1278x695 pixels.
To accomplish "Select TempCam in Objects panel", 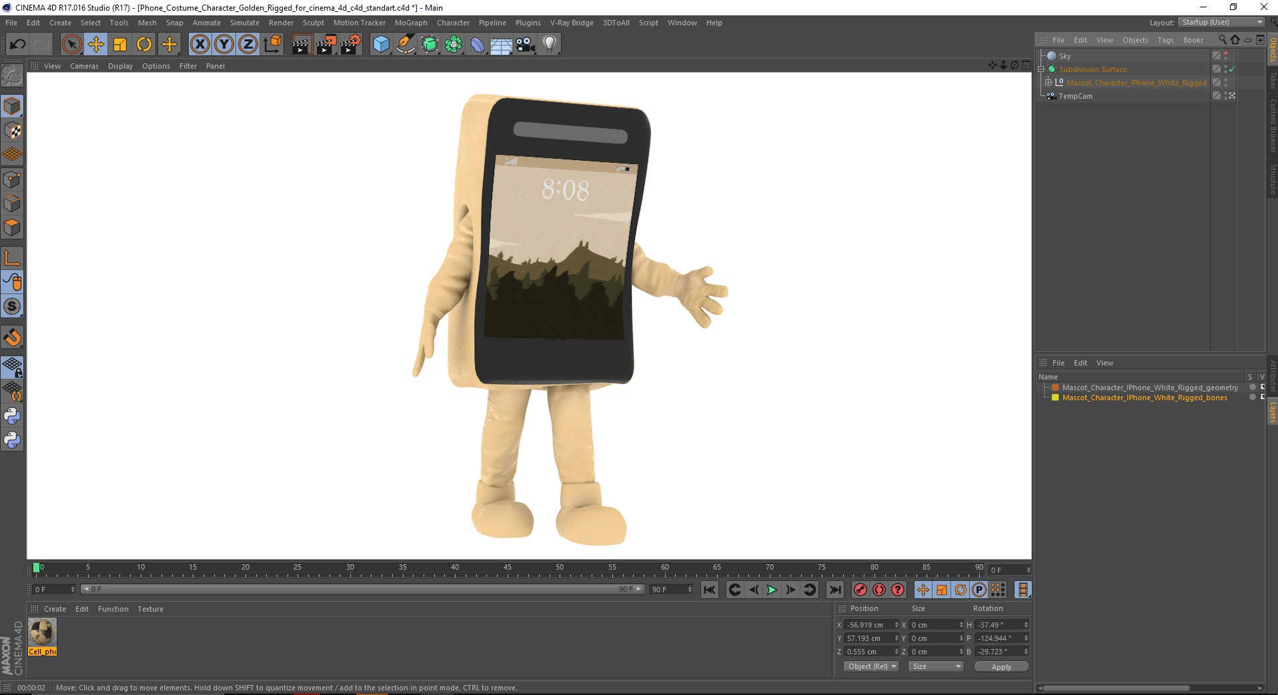I will pos(1075,96).
